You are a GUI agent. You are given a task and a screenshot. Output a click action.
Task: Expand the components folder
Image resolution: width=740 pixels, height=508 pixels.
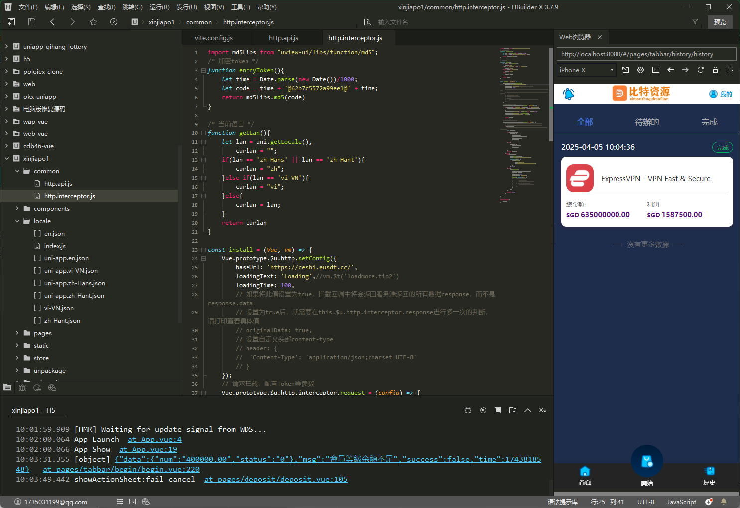click(x=17, y=208)
